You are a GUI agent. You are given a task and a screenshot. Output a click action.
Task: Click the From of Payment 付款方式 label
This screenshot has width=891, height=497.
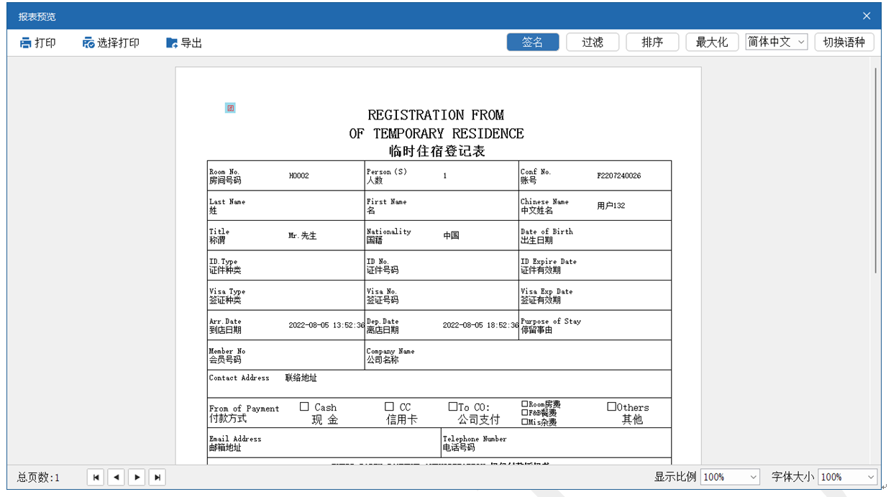pos(244,413)
